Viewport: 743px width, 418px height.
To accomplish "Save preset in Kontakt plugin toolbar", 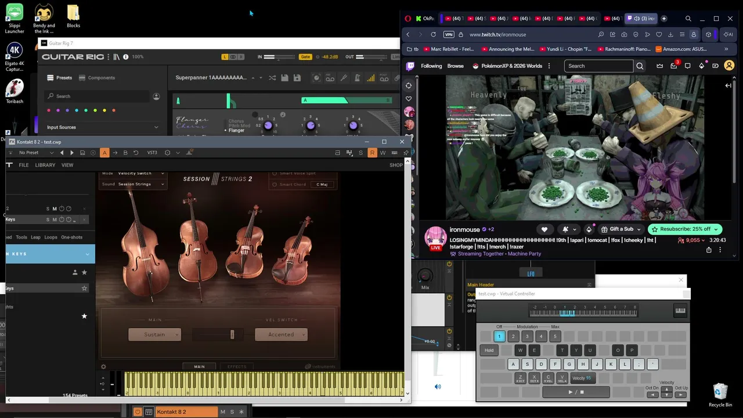I will [82, 153].
